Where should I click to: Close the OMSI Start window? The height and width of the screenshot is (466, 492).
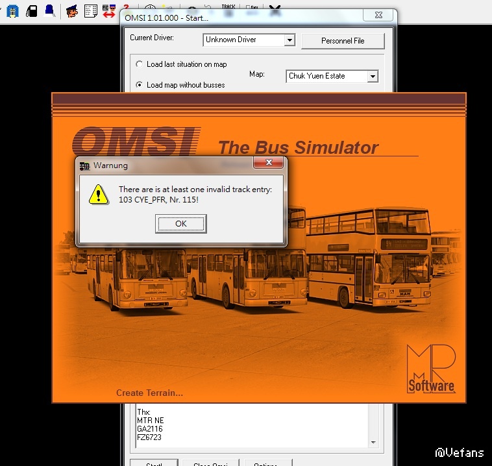[x=378, y=15]
